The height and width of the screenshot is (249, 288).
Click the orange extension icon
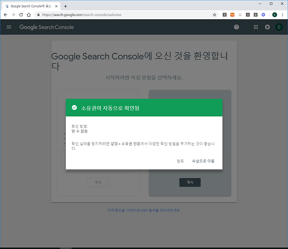tap(232, 15)
